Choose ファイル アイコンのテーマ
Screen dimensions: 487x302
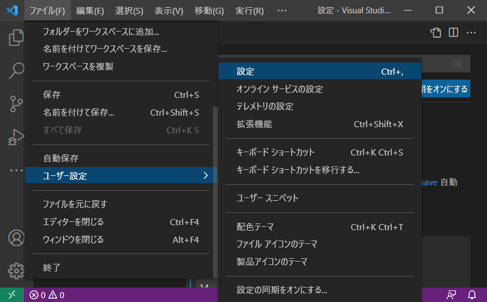pos(320,244)
